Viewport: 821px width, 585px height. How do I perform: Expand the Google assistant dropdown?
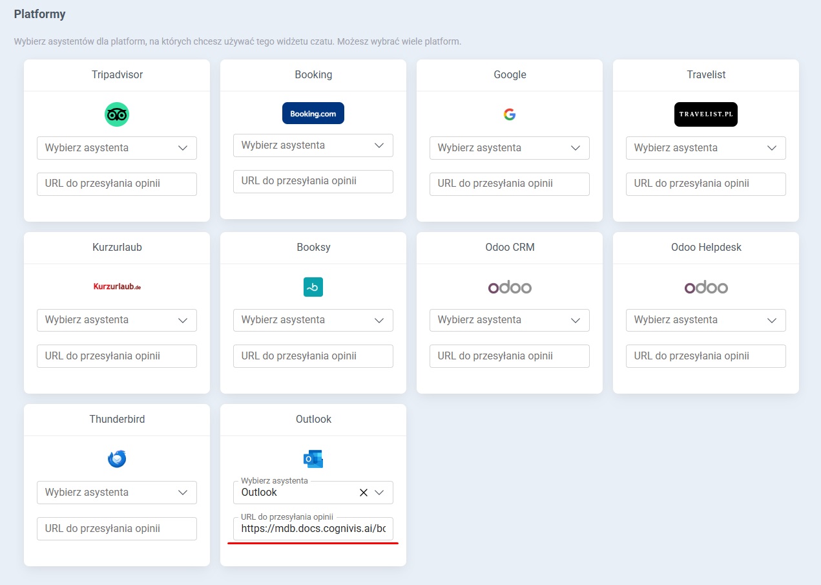[x=509, y=148]
